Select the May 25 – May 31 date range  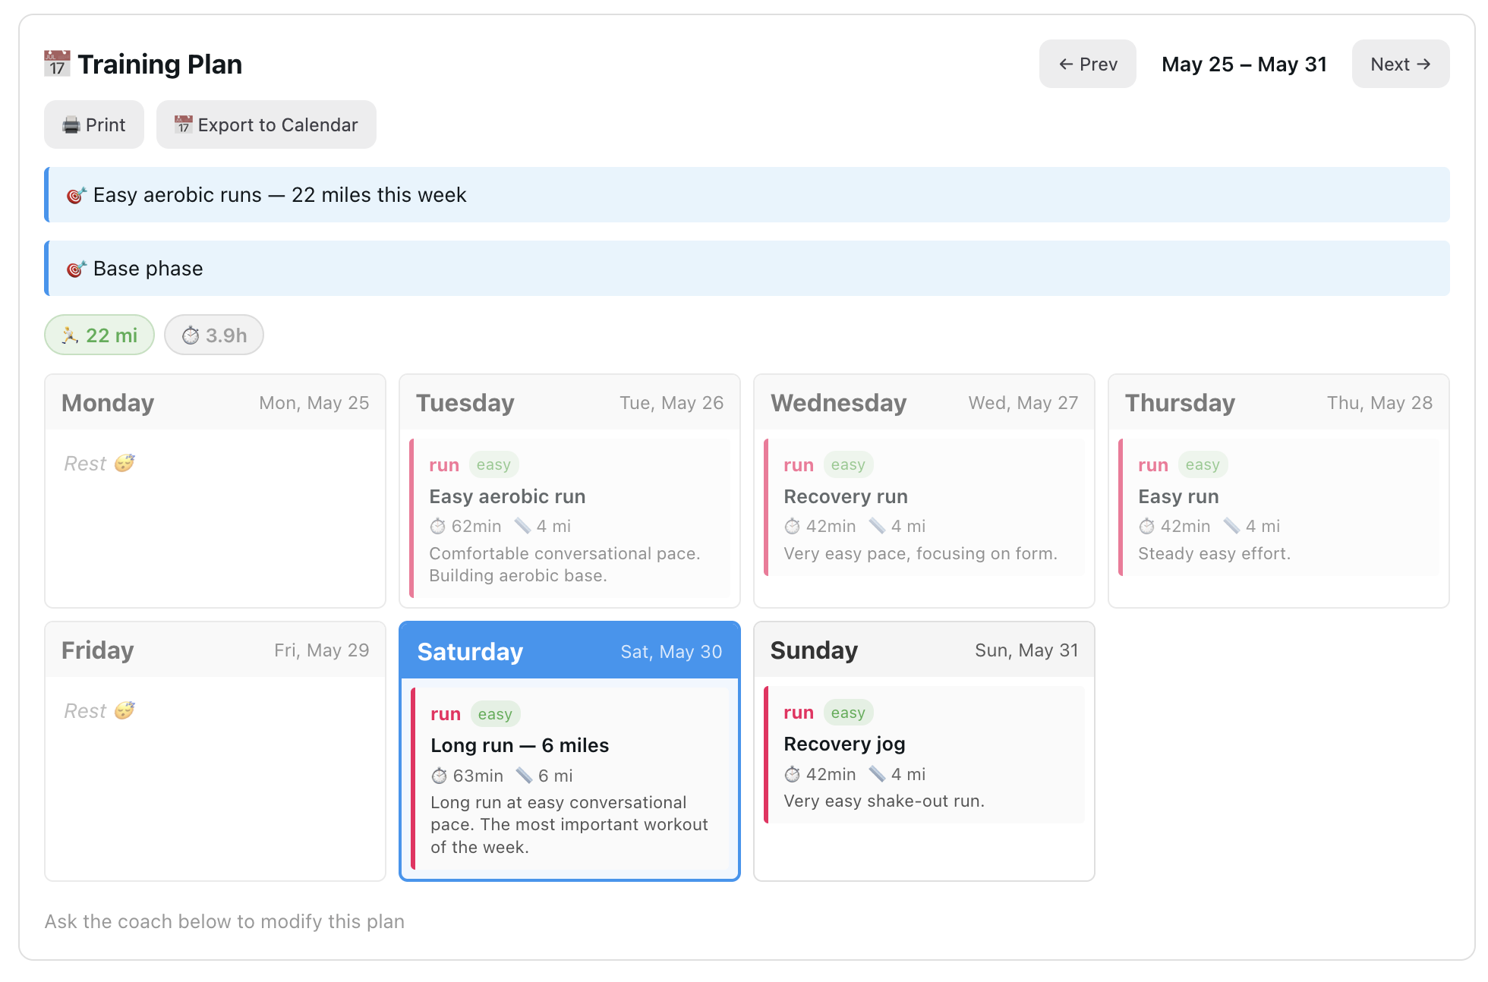1244,65
